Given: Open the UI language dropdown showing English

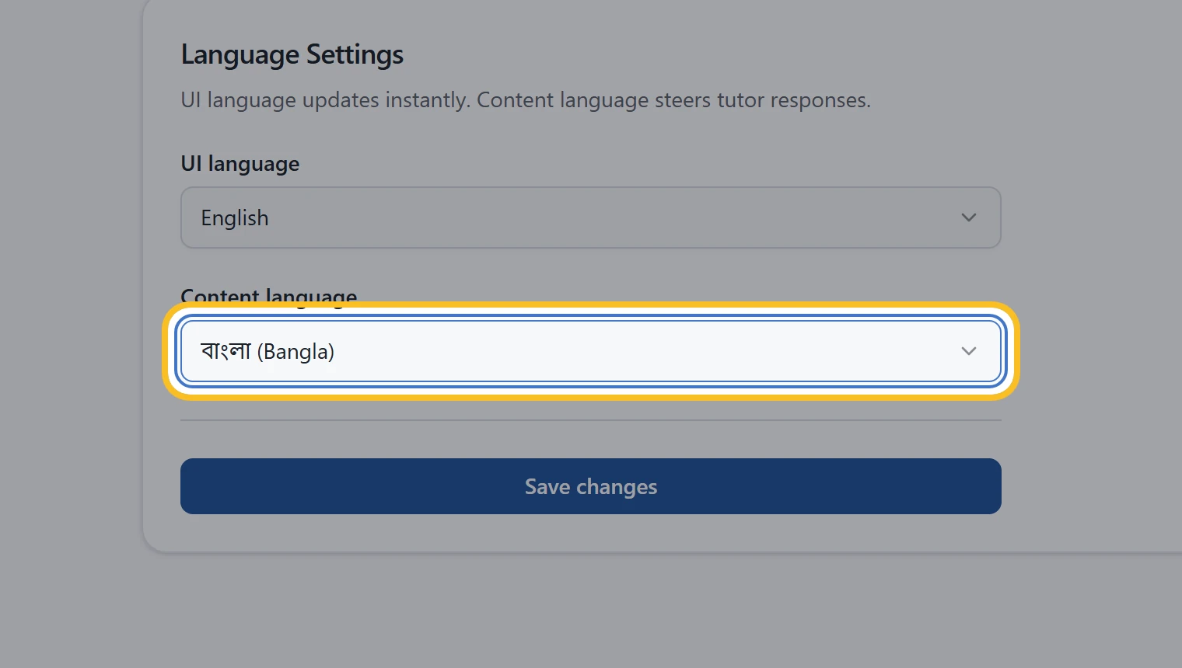Looking at the screenshot, I should click(x=591, y=217).
